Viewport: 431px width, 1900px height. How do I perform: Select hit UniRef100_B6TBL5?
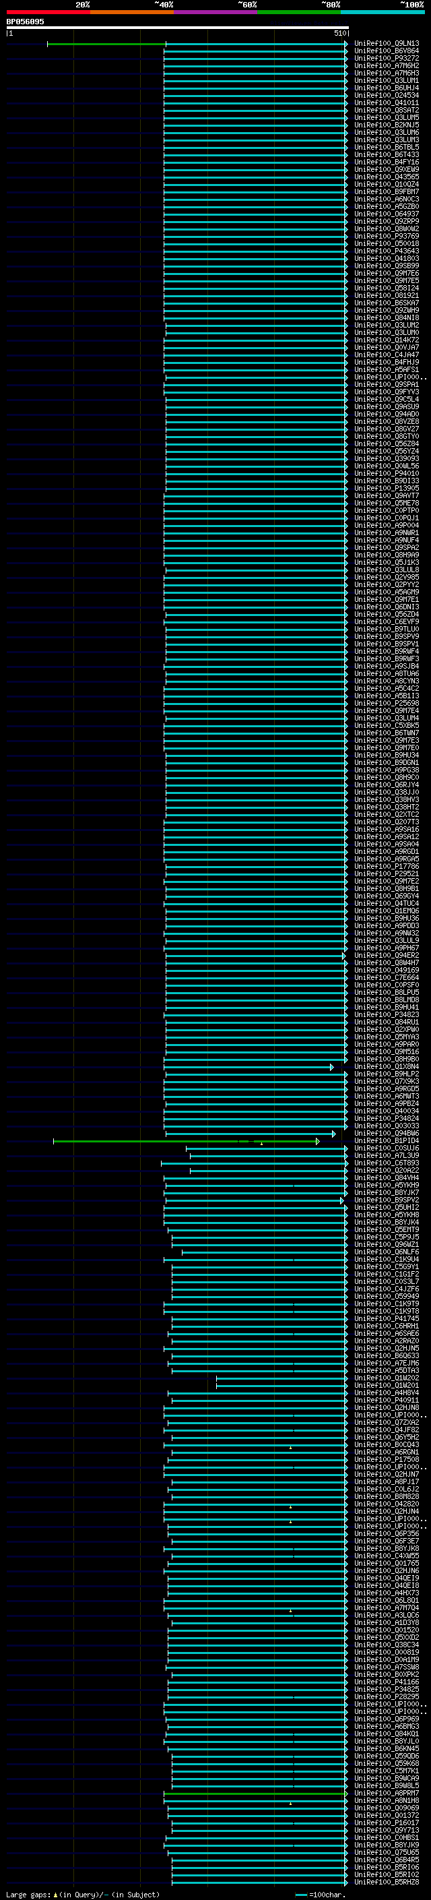pos(386,148)
